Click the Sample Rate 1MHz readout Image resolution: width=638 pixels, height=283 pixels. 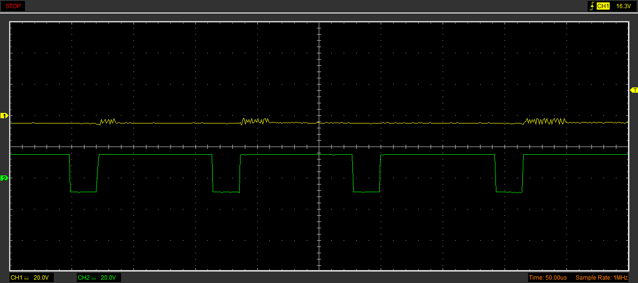pos(602,278)
